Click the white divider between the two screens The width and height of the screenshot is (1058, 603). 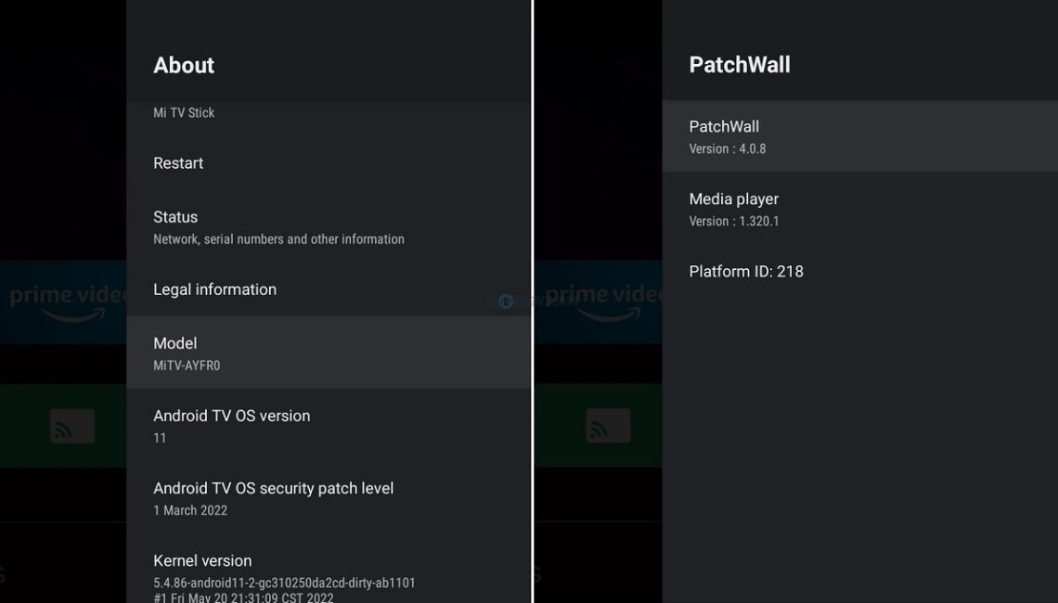(533, 301)
